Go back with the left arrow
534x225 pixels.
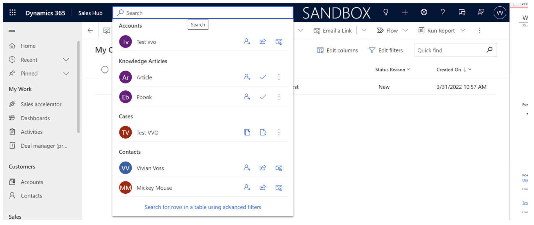(90, 30)
